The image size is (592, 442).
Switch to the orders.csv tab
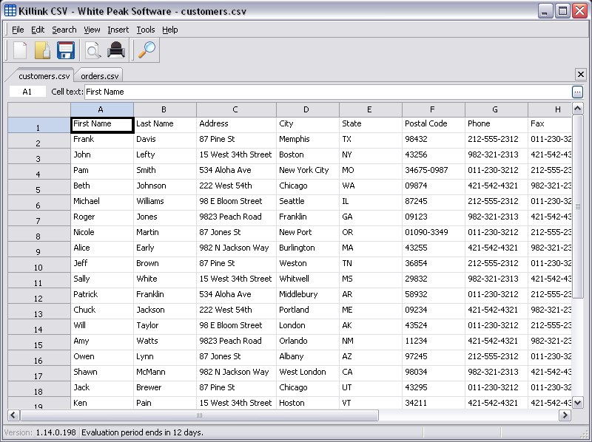click(x=99, y=75)
